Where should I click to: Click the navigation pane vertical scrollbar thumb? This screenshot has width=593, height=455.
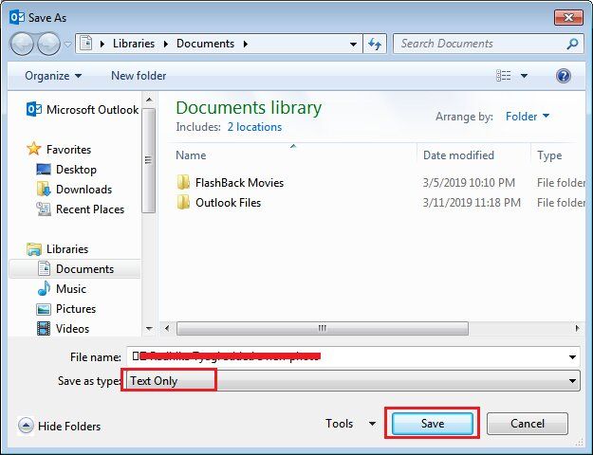(x=149, y=160)
